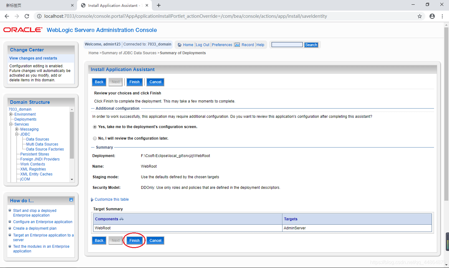Click the top Back button

[99, 82]
